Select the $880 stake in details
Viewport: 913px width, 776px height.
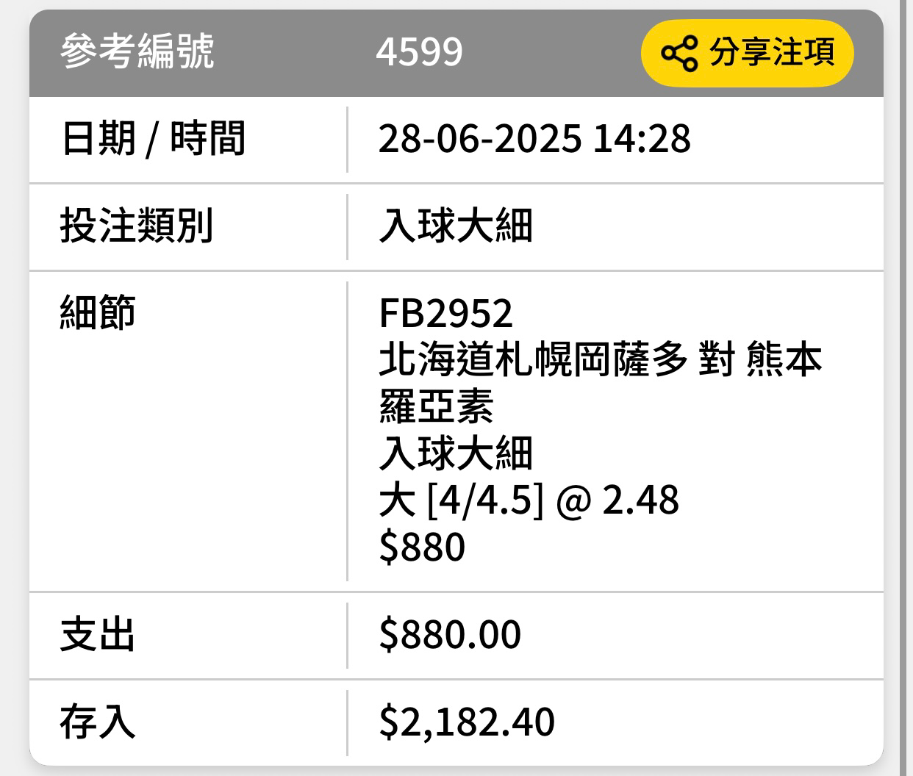pos(422,547)
